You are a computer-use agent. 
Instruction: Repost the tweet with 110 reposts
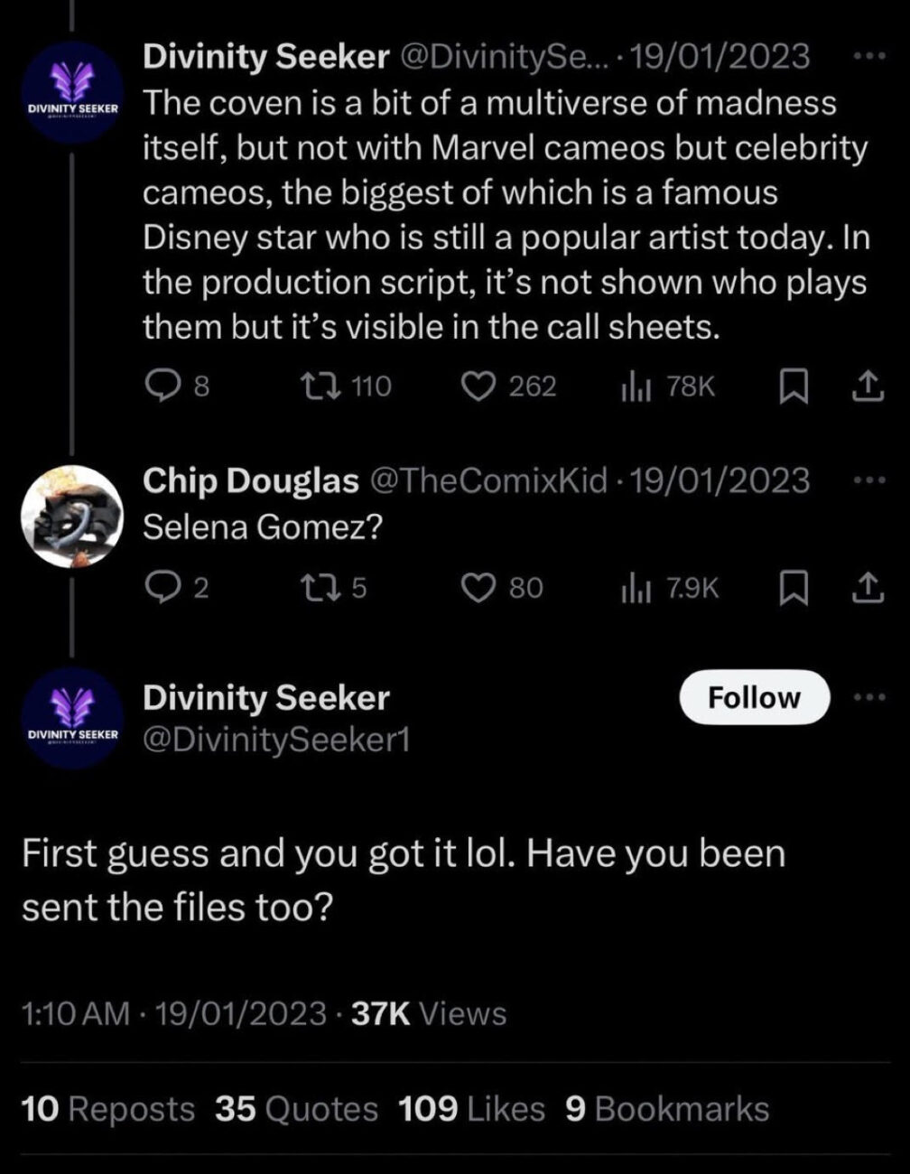pyautogui.click(x=320, y=387)
